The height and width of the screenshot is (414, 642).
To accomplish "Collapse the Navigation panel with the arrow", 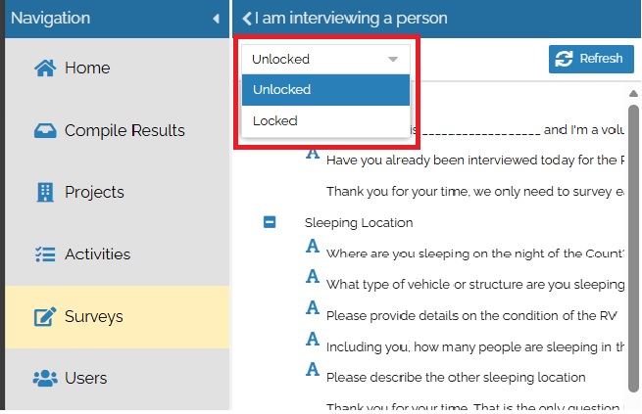I will [x=216, y=19].
